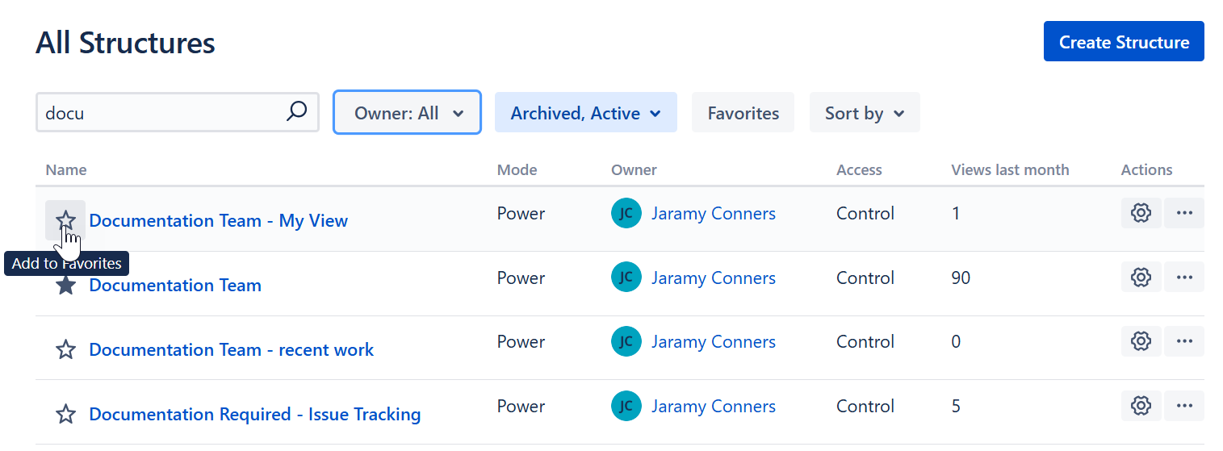Viewport: 1223px width, 451px height.
Task: Open Documentation Required - Issue Tracking structure
Action: 254,415
